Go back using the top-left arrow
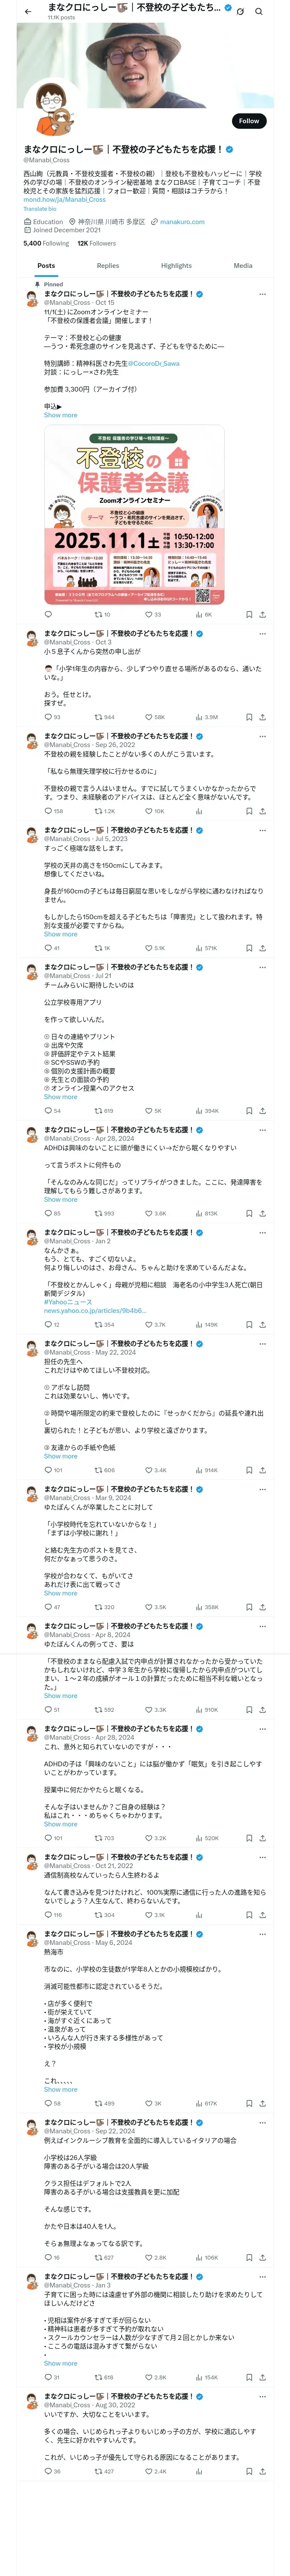The width and height of the screenshot is (290, 2576). [x=28, y=11]
